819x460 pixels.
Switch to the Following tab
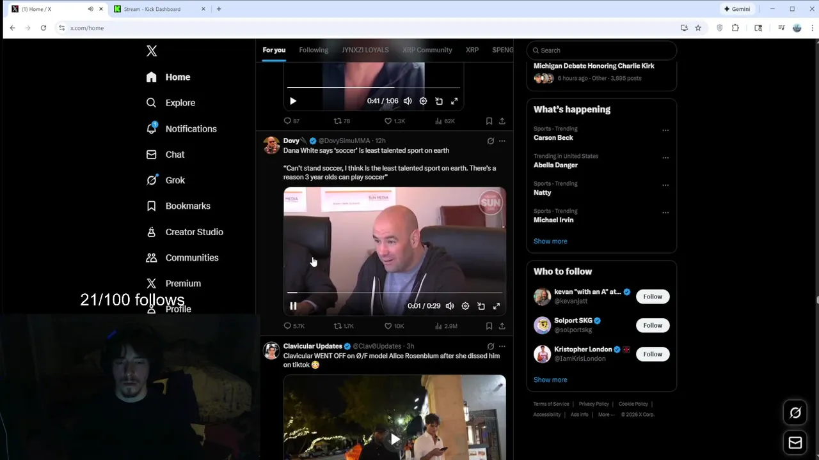click(314, 50)
